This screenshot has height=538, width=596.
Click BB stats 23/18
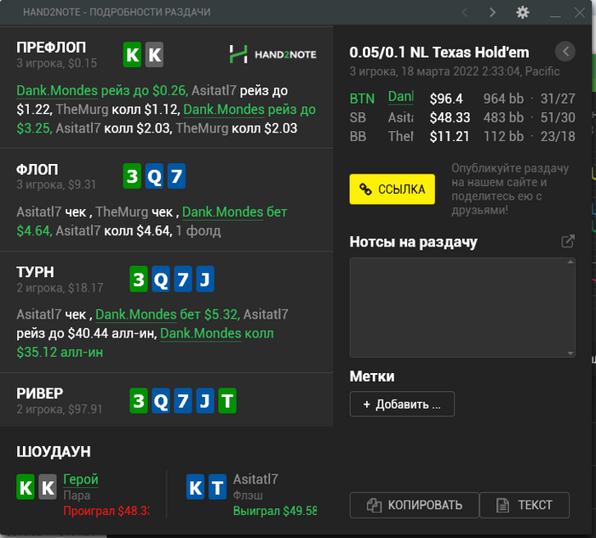pos(558,137)
